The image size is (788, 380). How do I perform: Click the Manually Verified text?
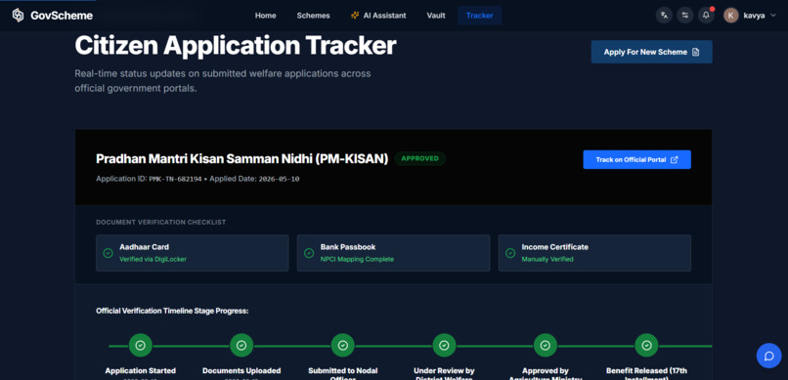click(547, 260)
